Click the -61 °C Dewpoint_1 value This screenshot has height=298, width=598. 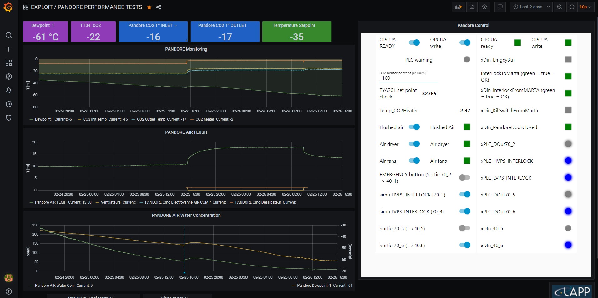tap(45, 37)
